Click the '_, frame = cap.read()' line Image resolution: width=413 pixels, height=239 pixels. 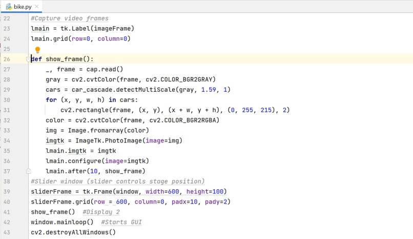[x=84, y=69]
